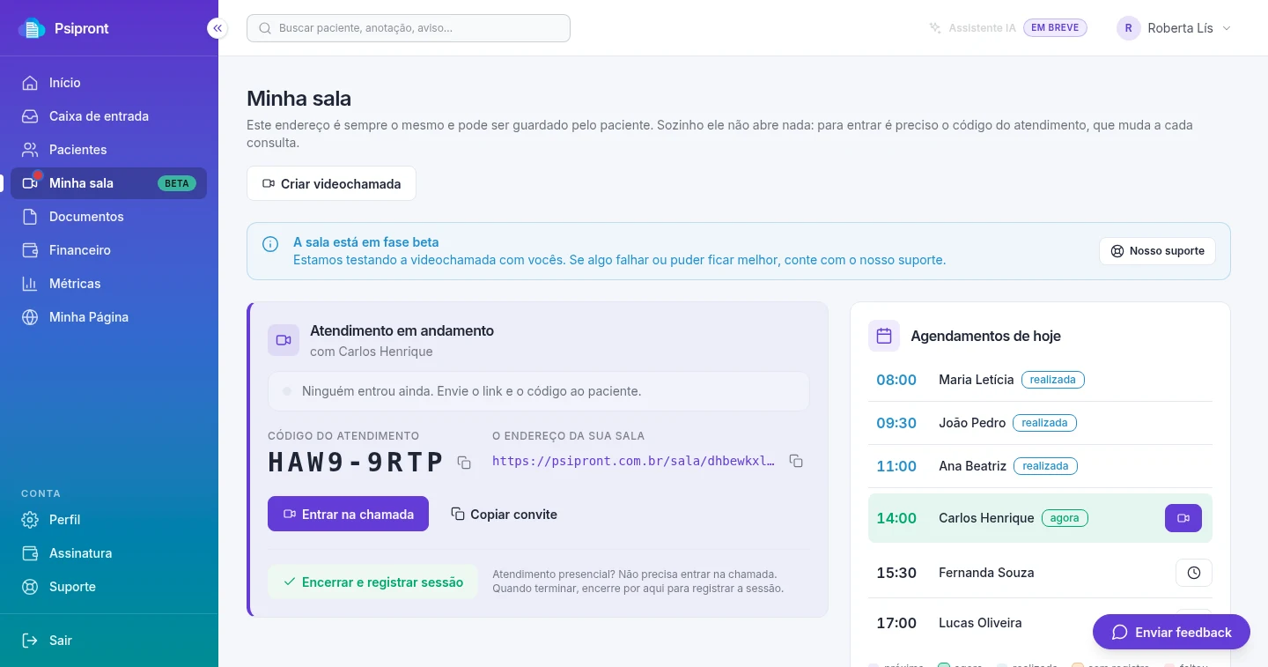This screenshot has width=1268, height=667.
Task: Focus the Buscar paciente search field
Action: tap(409, 28)
